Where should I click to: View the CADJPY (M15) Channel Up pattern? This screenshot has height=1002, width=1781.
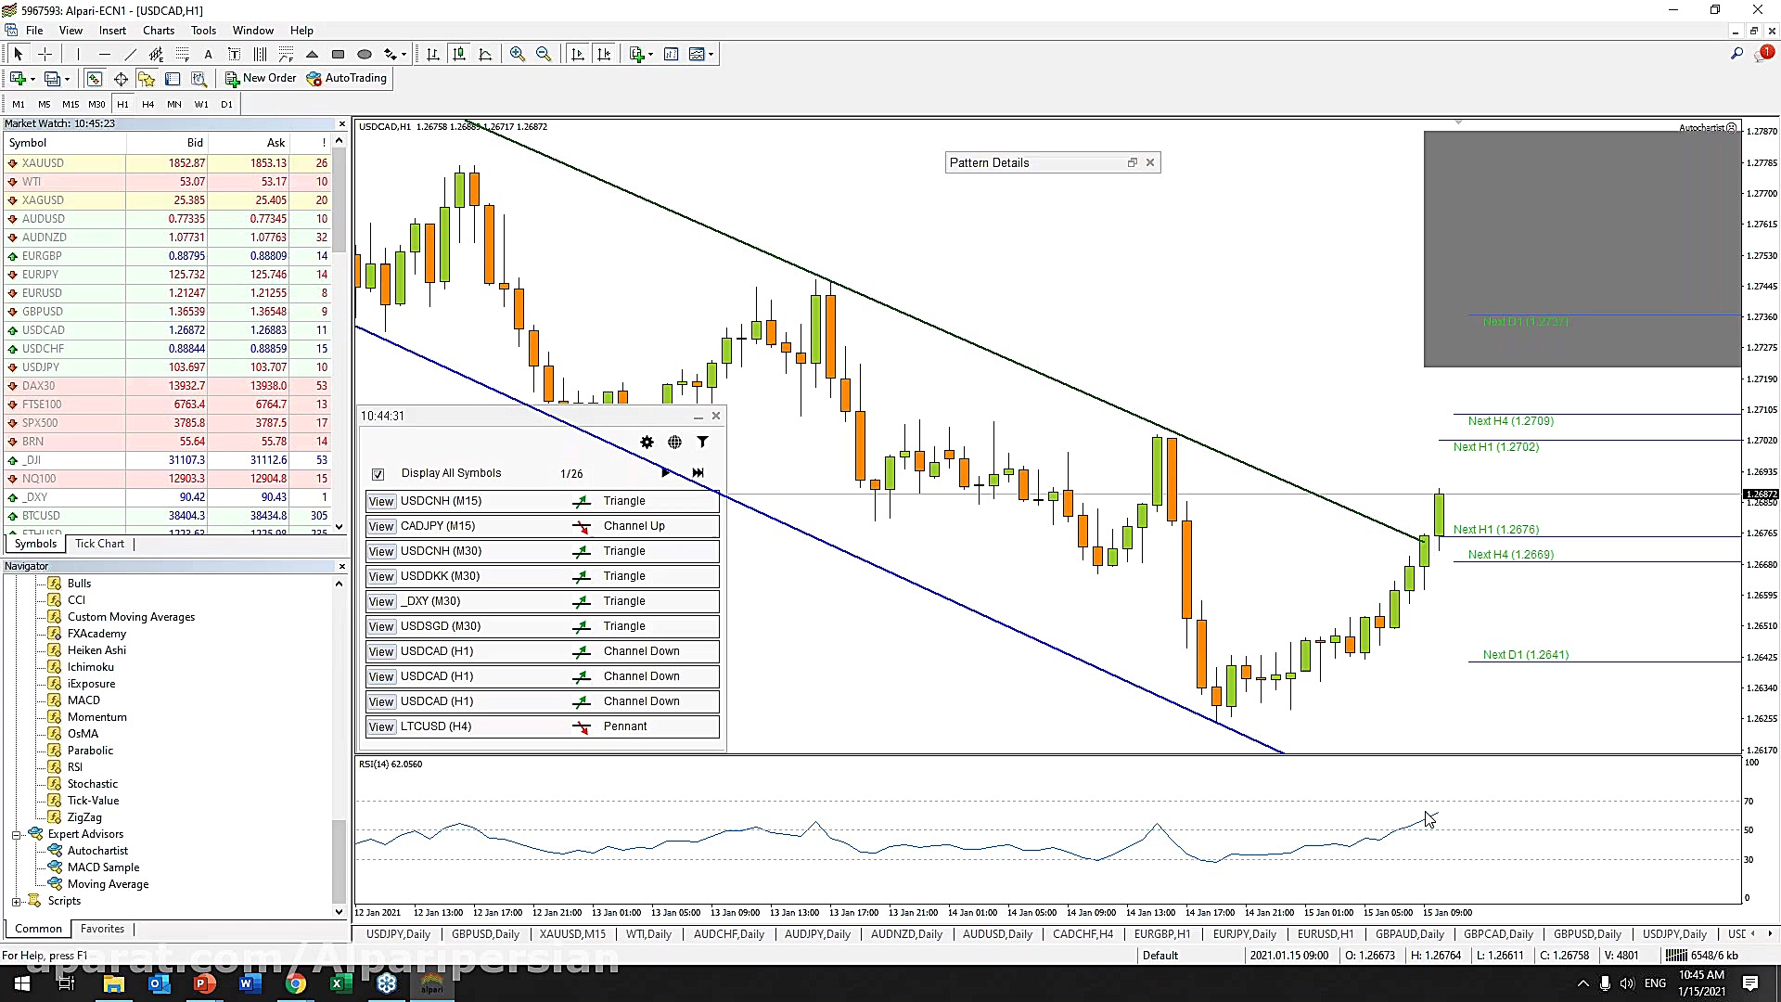coord(381,527)
